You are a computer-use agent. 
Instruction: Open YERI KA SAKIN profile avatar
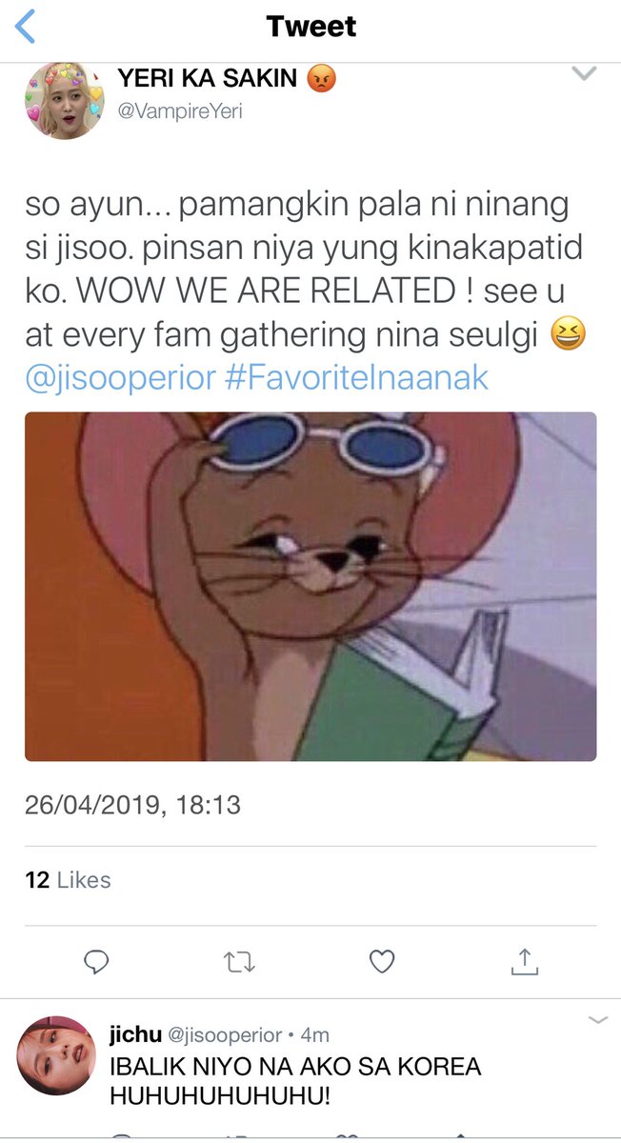pos(63,101)
